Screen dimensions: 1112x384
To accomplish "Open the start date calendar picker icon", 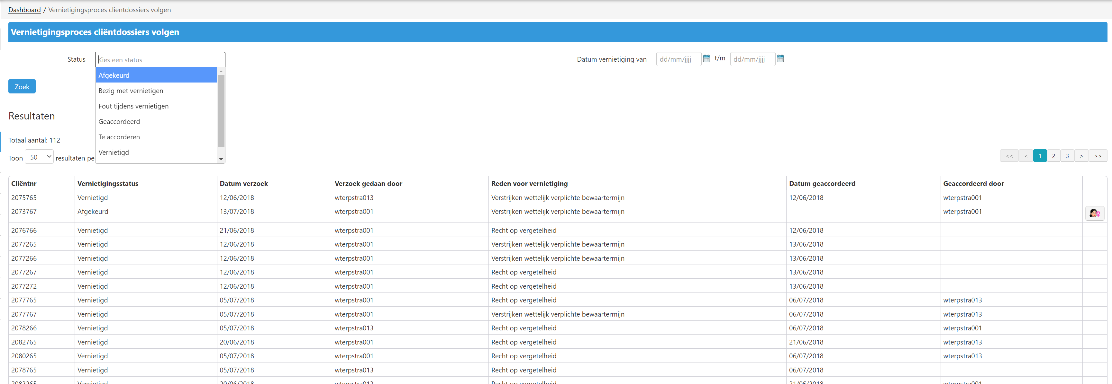I will click(706, 59).
